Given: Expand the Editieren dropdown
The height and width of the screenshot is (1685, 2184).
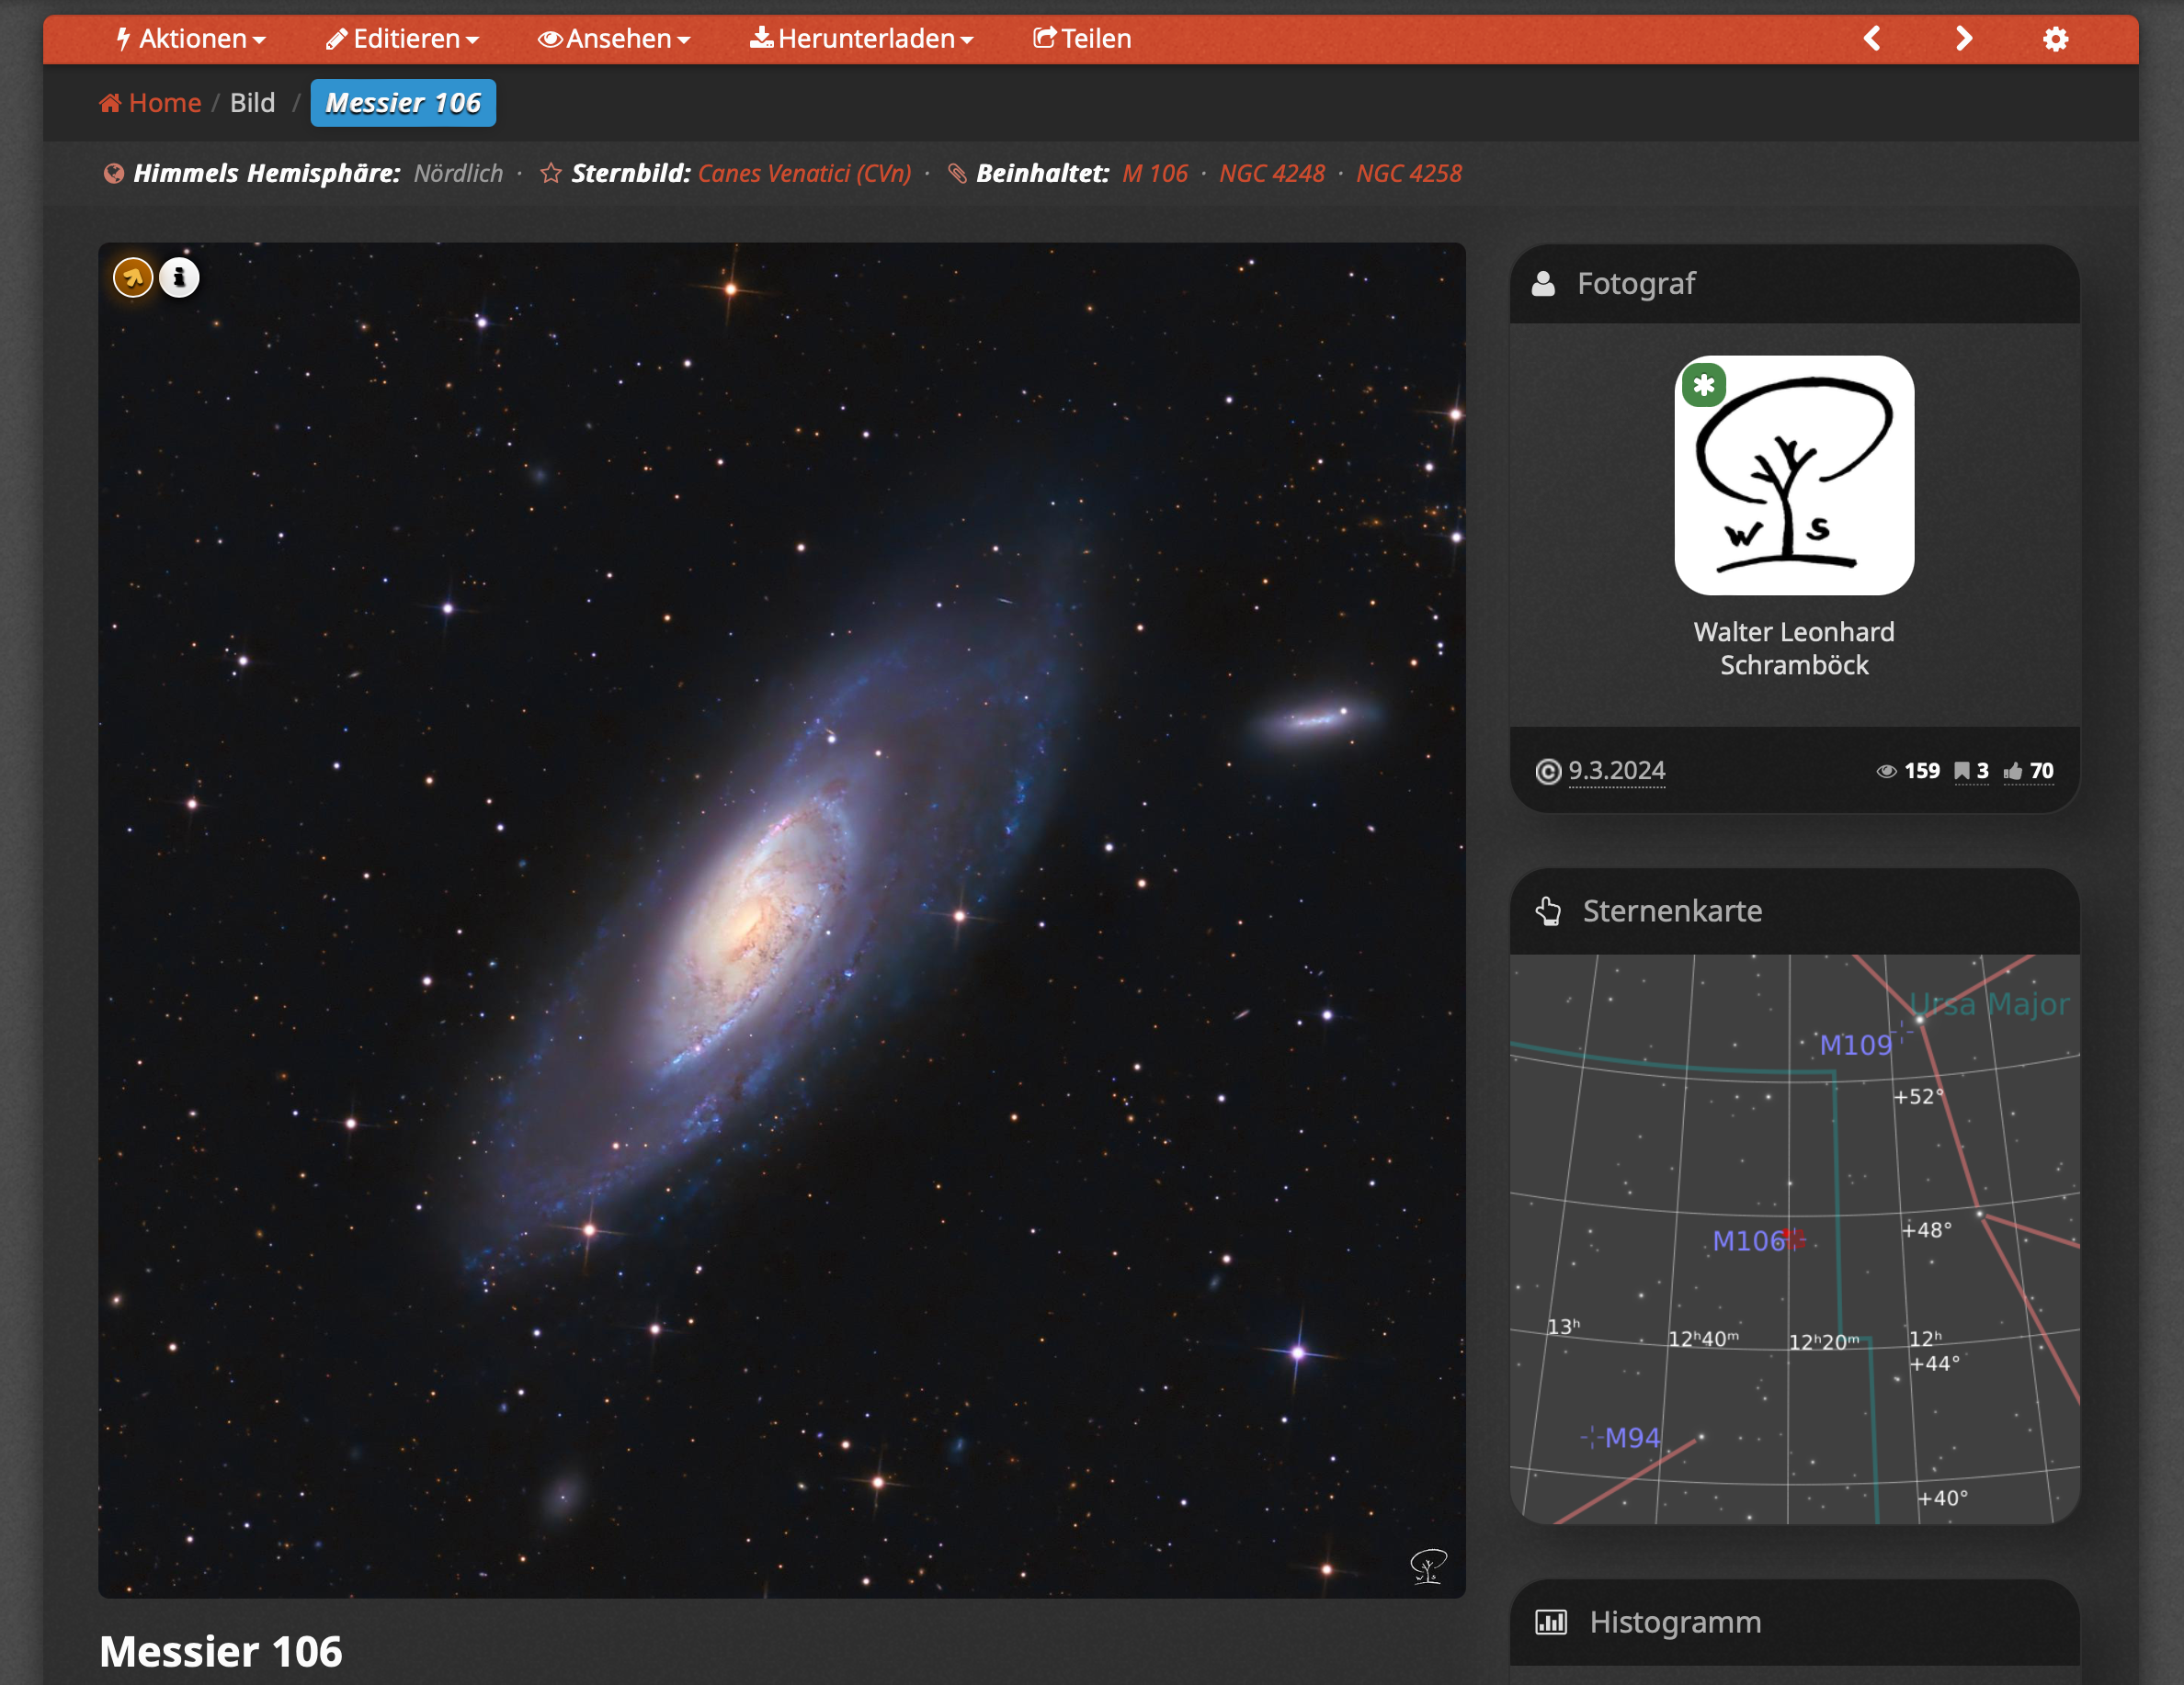Looking at the screenshot, I should [403, 39].
